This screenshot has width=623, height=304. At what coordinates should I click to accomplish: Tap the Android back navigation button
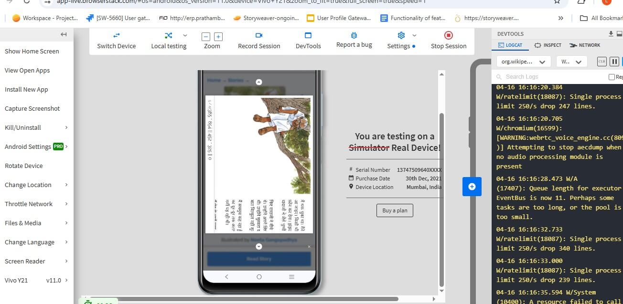[x=226, y=277]
